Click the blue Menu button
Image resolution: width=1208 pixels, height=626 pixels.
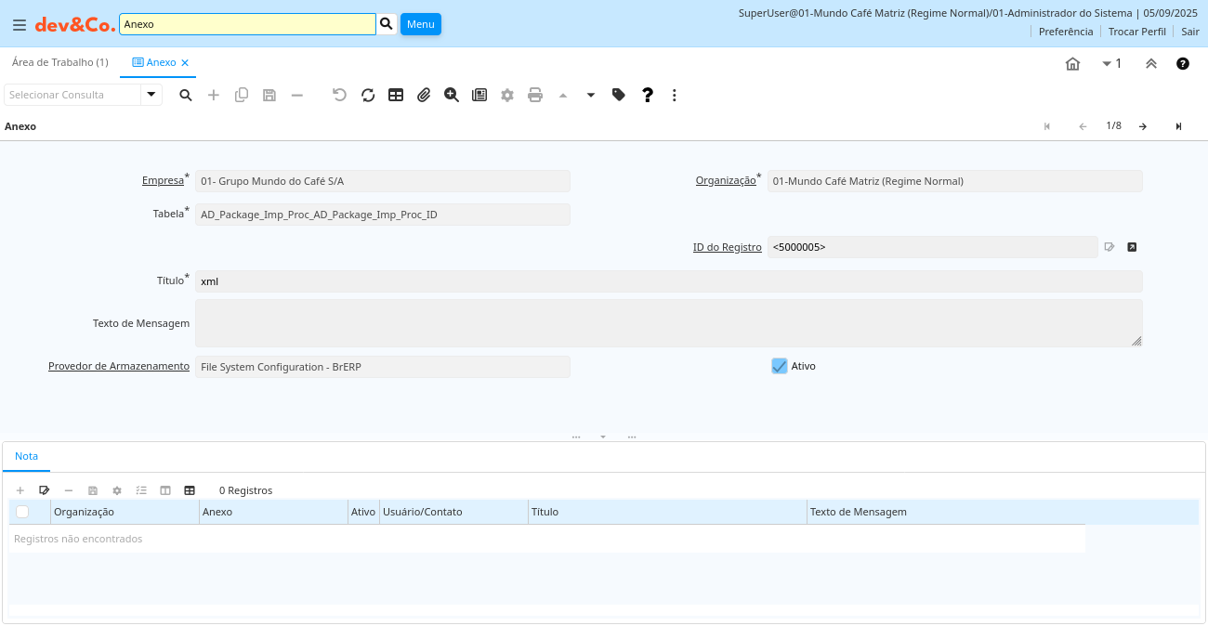tap(420, 24)
